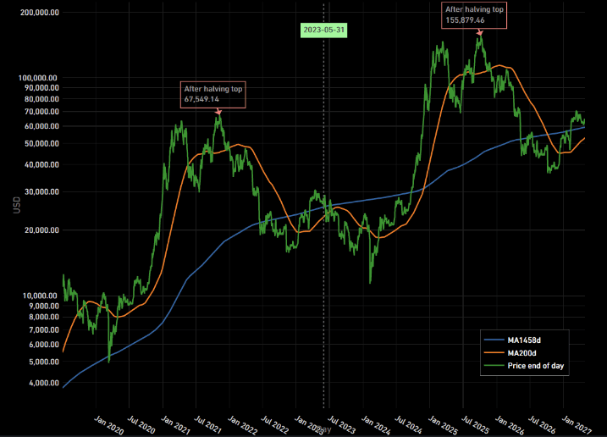The height and width of the screenshot is (437, 607).
Task: Toggle the MA1458d legend entry
Action: coord(524,339)
